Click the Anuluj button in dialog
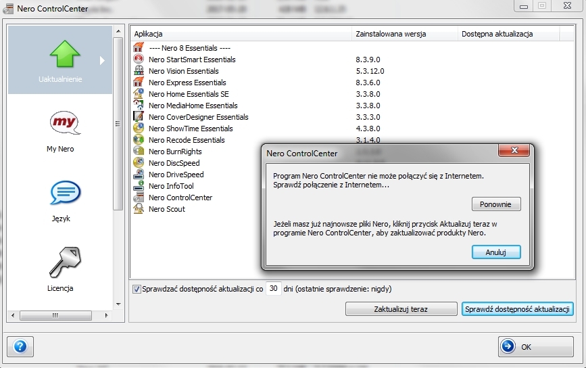586x368 pixels. point(496,252)
